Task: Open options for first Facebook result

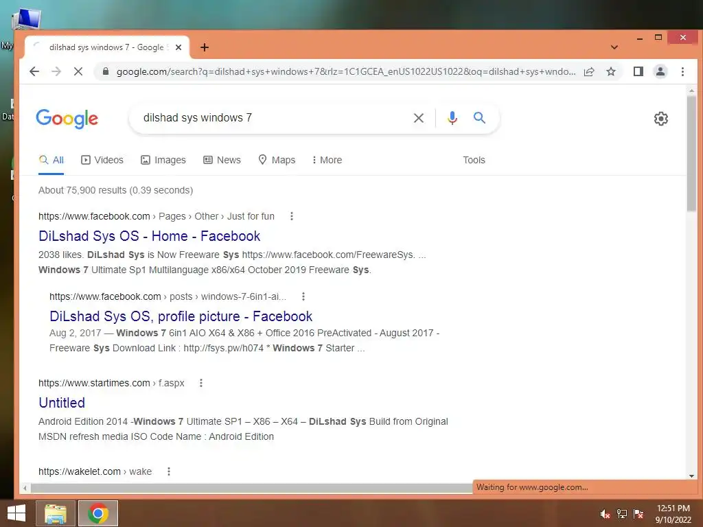Action: click(292, 216)
